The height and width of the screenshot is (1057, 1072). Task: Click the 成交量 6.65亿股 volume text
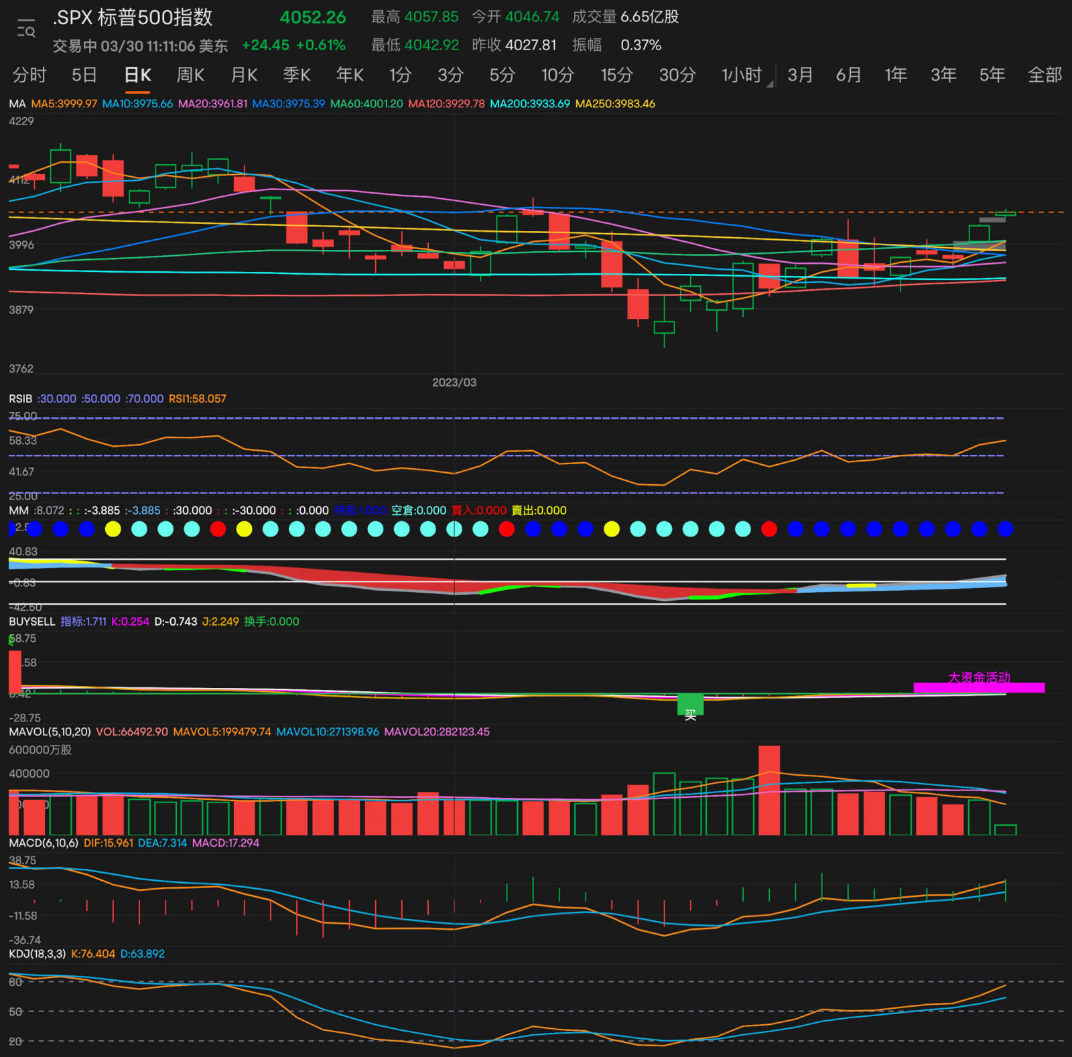pos(626,17)
